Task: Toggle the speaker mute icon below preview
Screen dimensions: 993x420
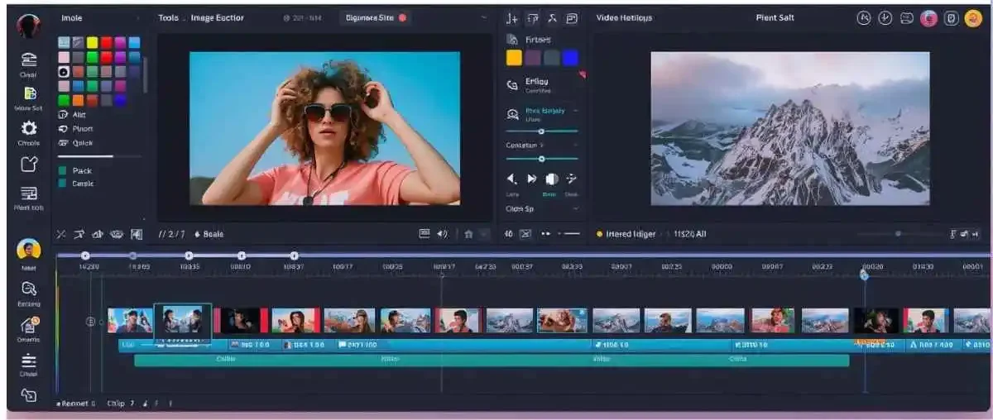Action: [443, 235]
